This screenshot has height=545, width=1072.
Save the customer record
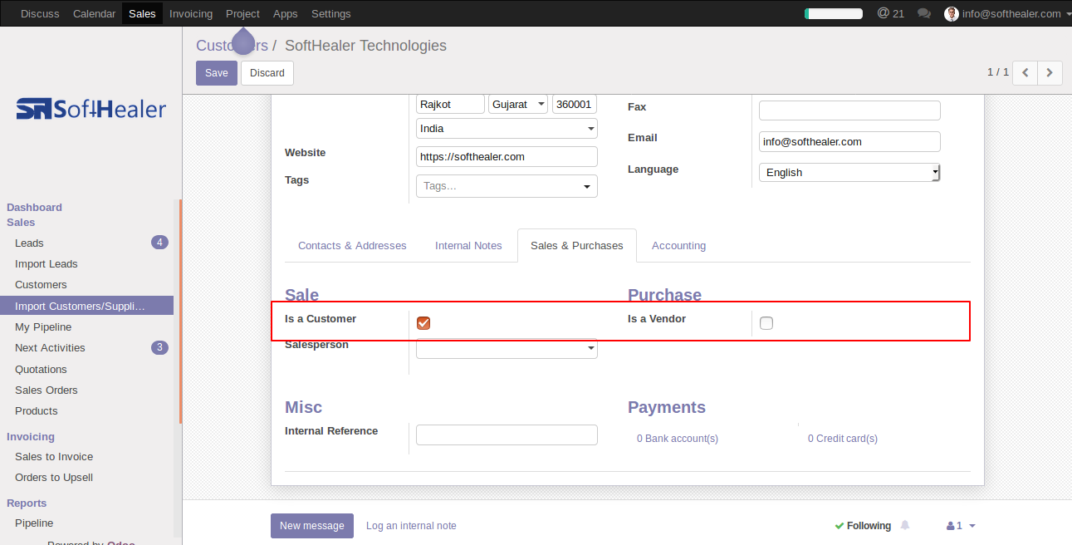[217, 73]
